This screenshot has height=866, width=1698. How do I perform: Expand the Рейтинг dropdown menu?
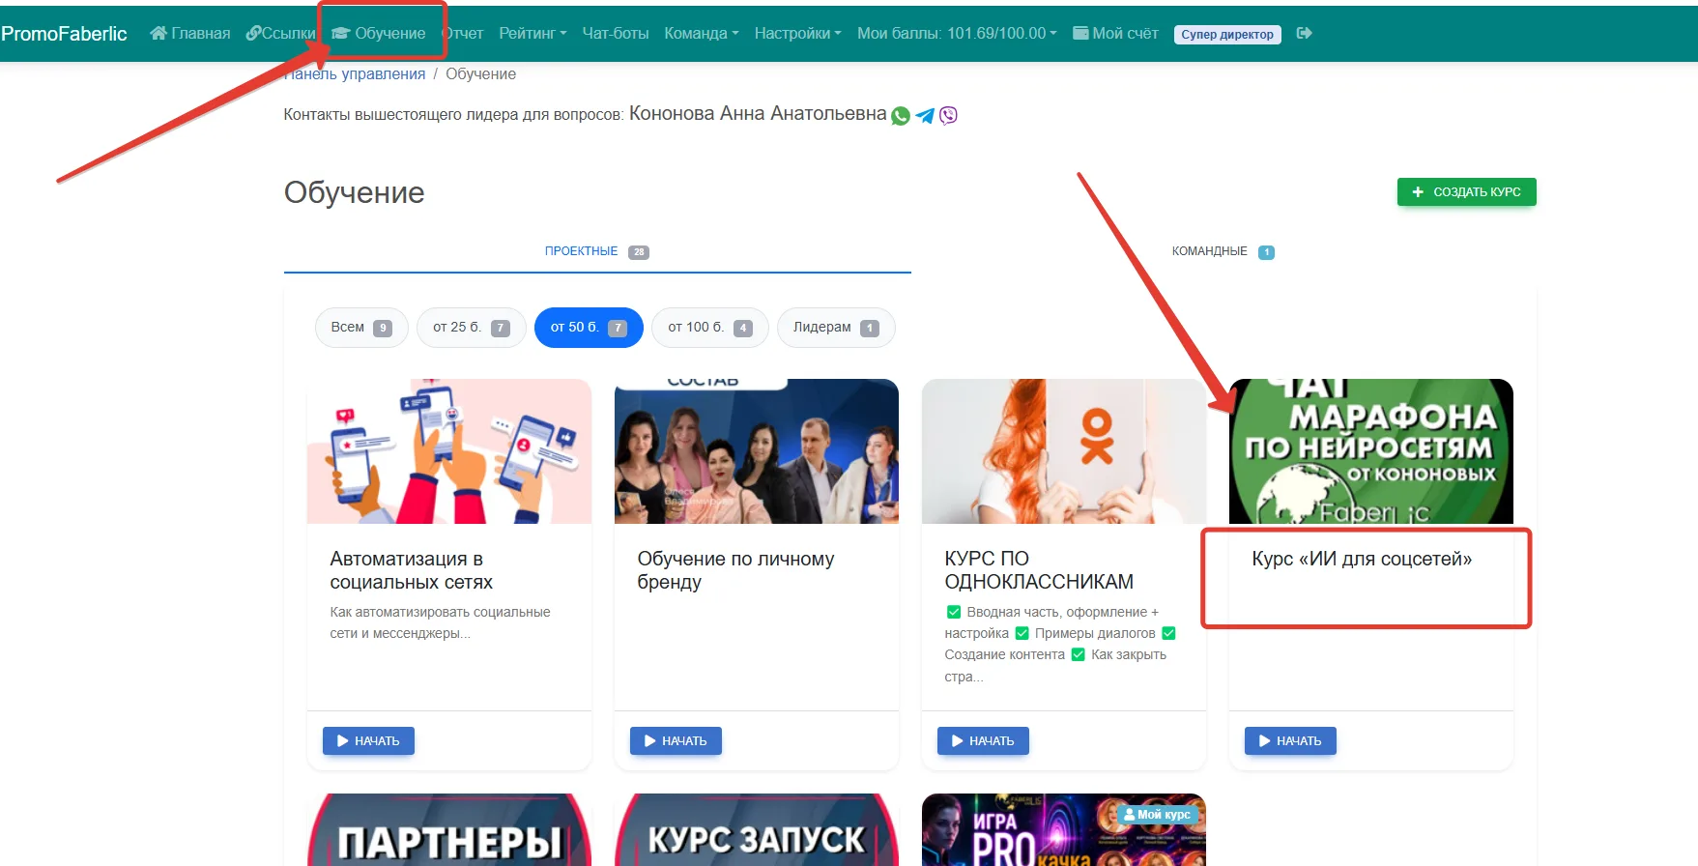(x=532, y=33)
